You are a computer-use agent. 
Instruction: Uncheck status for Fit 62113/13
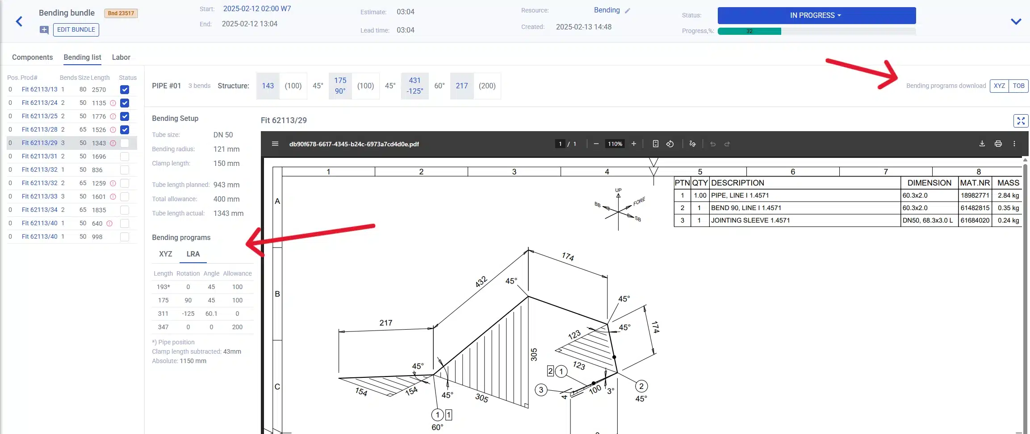tap(125, 89)
